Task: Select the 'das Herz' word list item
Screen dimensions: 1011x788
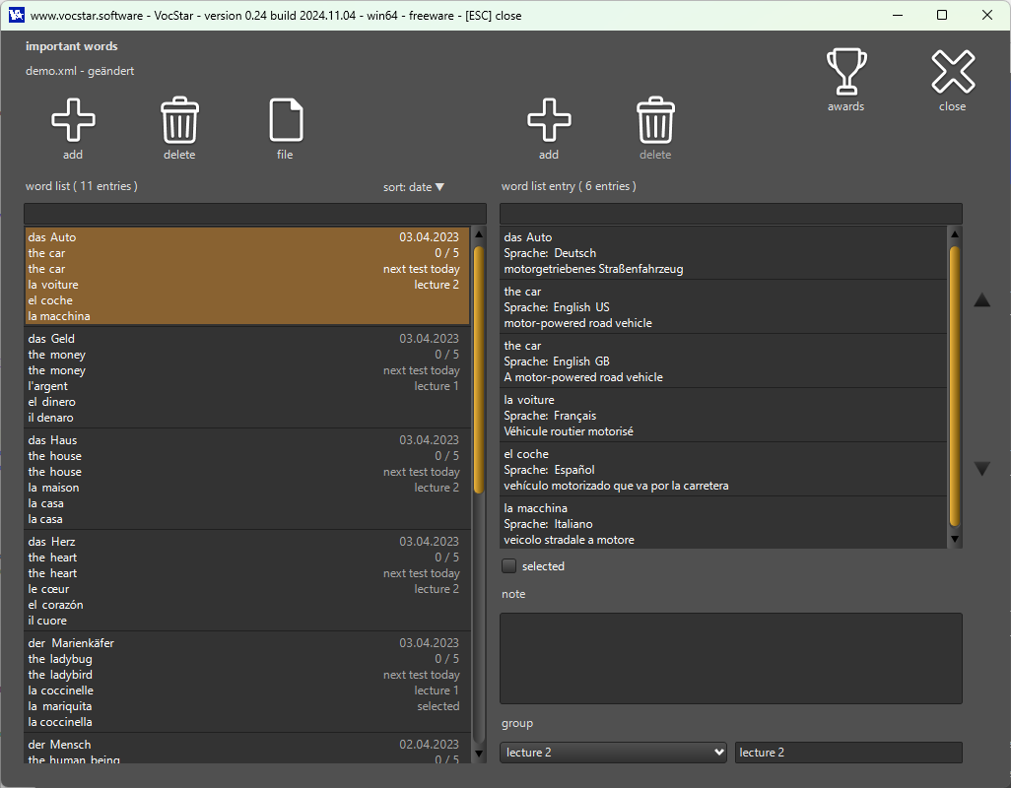Action: [x=247, y=580]
